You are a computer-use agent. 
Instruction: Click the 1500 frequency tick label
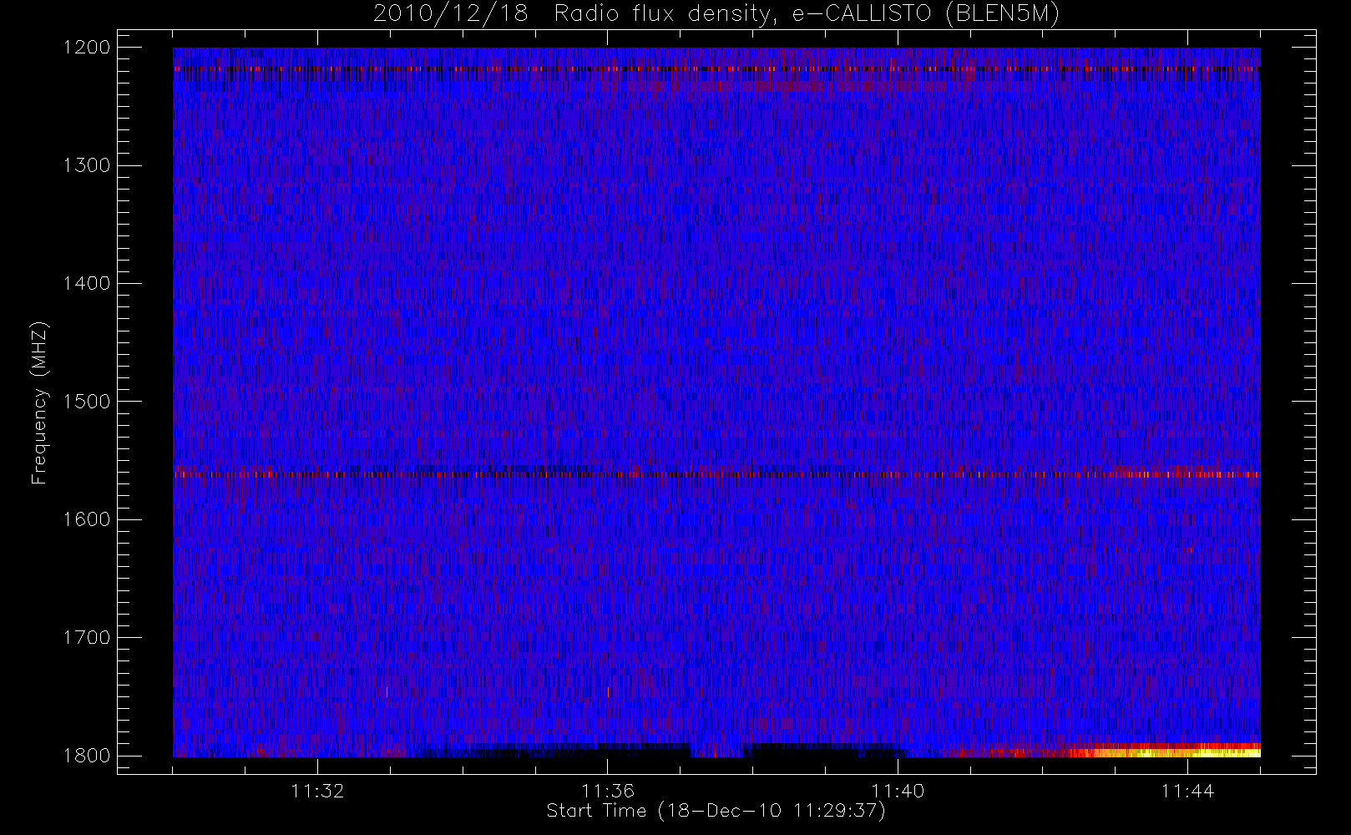87,402
